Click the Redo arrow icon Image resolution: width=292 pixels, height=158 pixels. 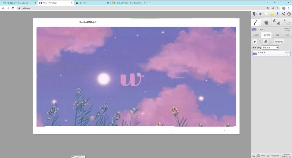pyautogui.click(x=289, y=24)
